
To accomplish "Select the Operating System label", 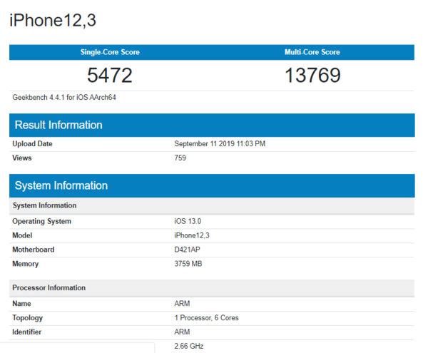I will click(x=42, y=221).
